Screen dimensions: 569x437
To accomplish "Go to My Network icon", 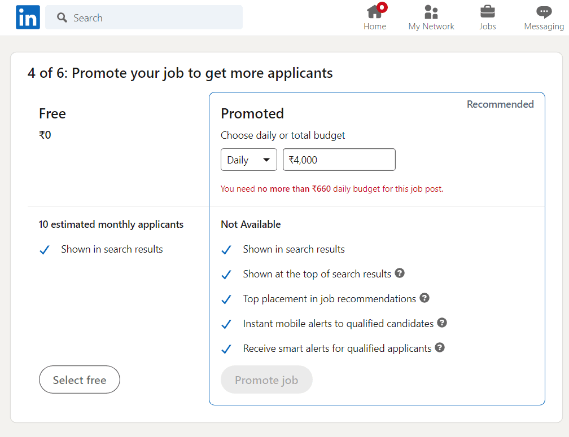I will 431,12.
